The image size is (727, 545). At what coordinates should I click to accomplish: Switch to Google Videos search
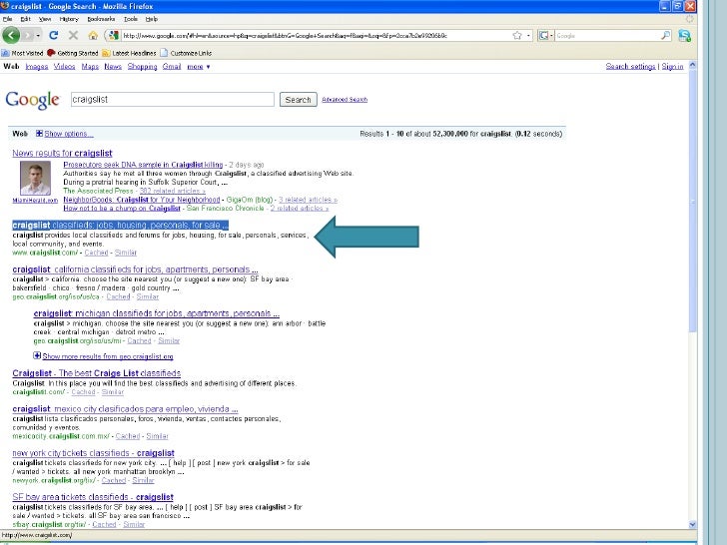(65, 67)
